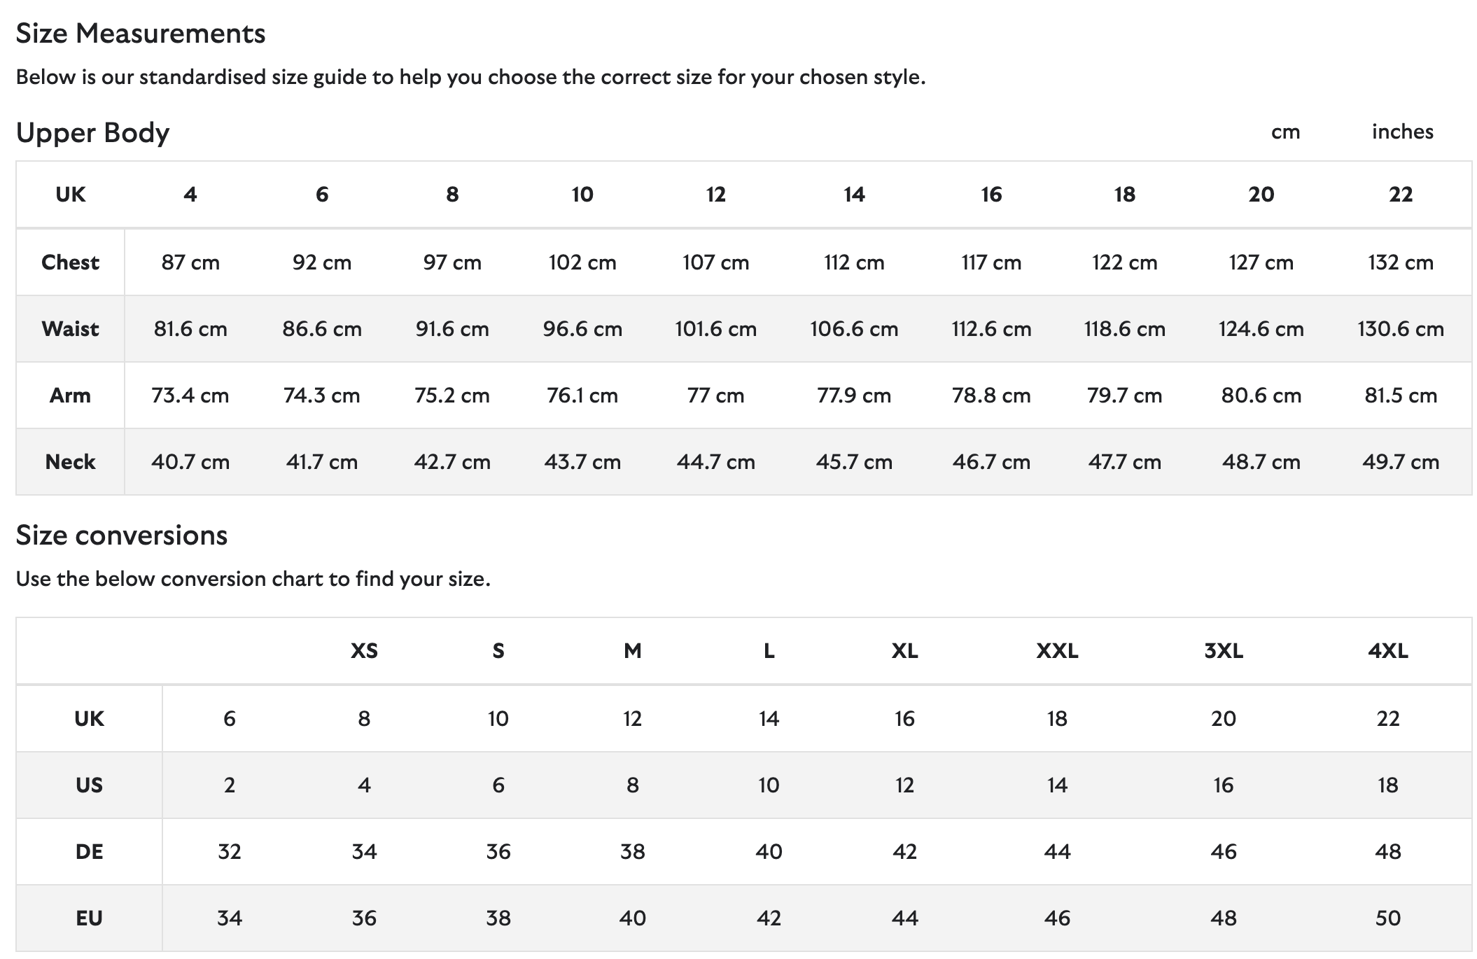The width and height of the screenshot is (1477, 959).
Task: Select the EU size 50 cell
Action: (1387, 918)
